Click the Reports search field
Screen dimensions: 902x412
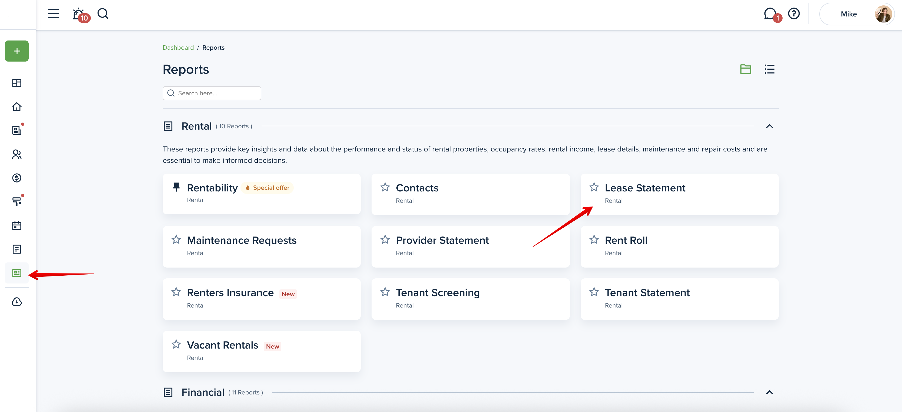pyautogui.click(x=212, y=93)
